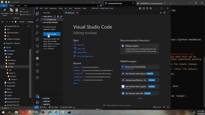Open the Live Share activity bar icon
Viewport: 205px width, 115px height.
click(x=37, y=52)
